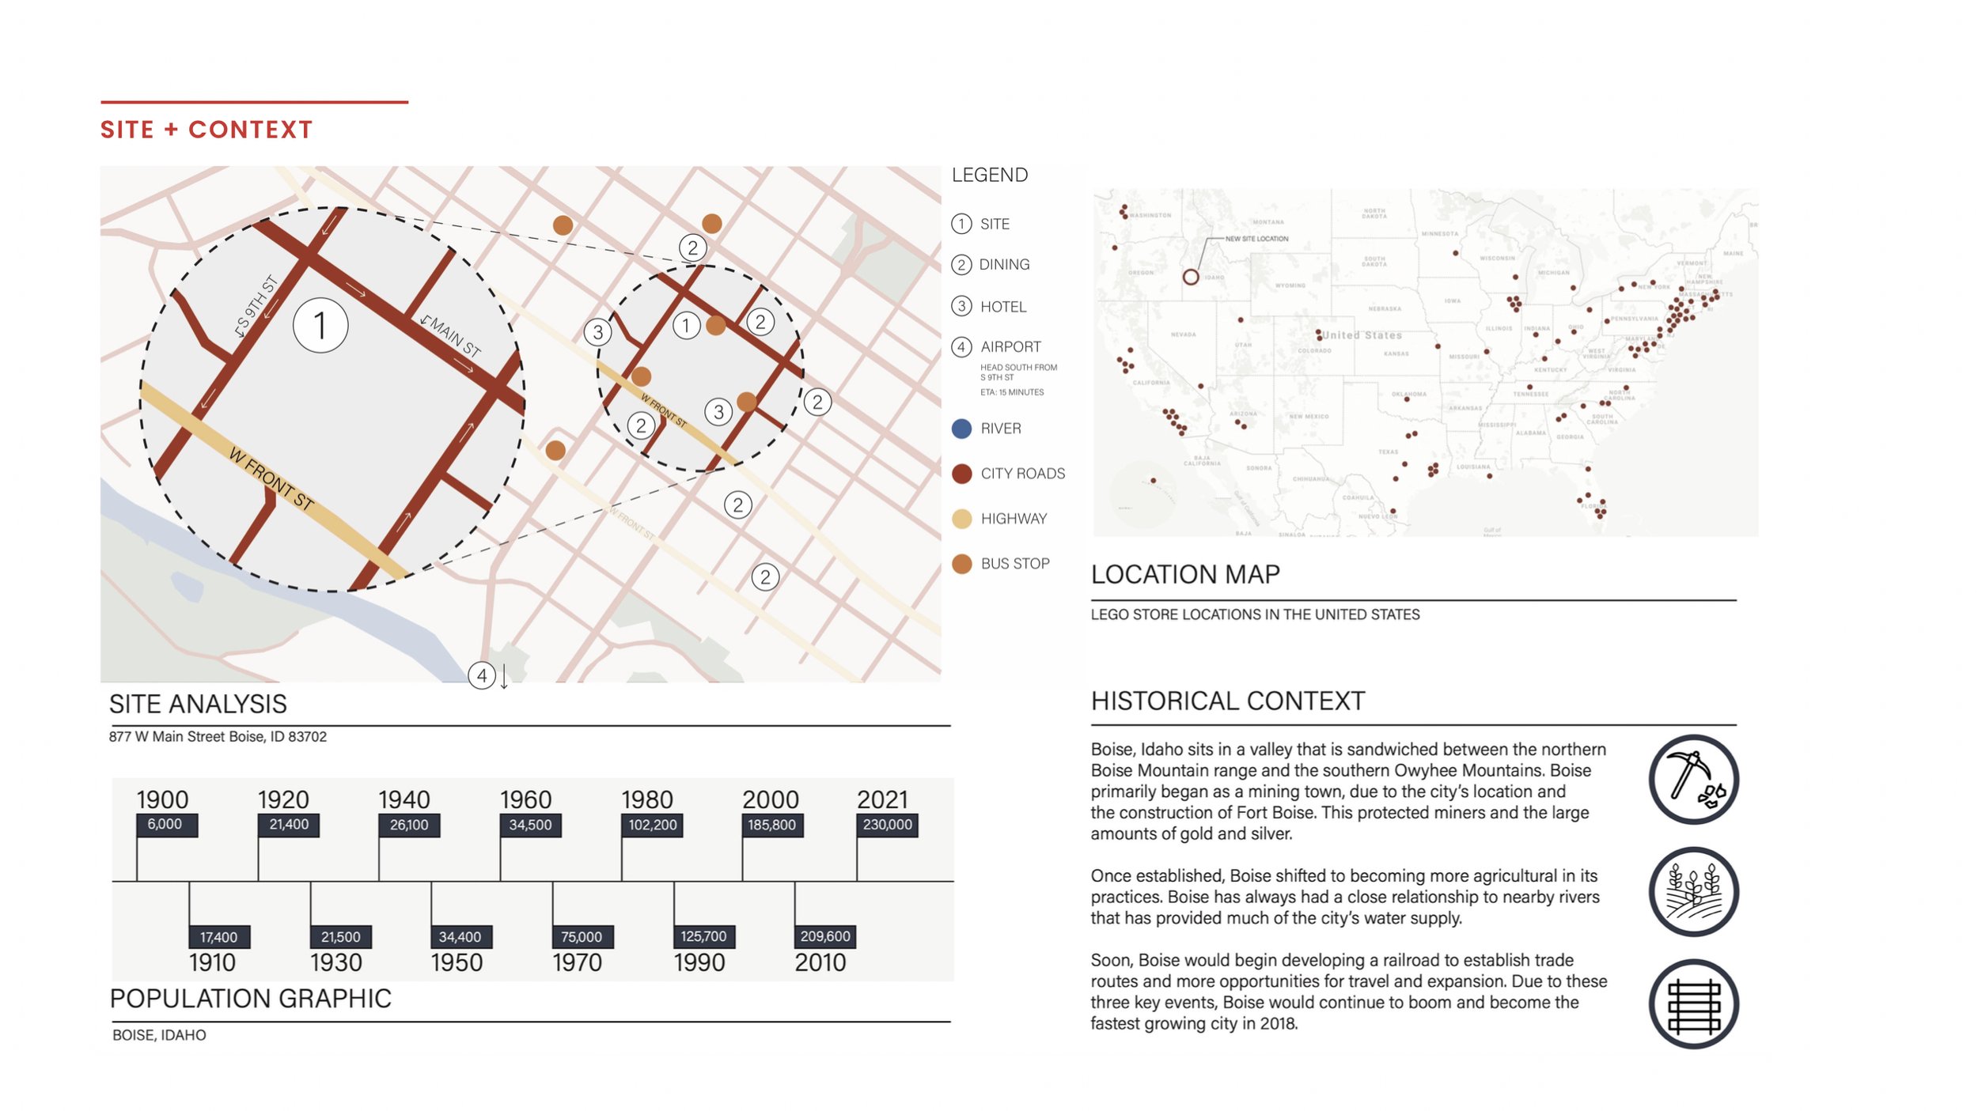Click the LEGEND heading

tap(990, 175)
